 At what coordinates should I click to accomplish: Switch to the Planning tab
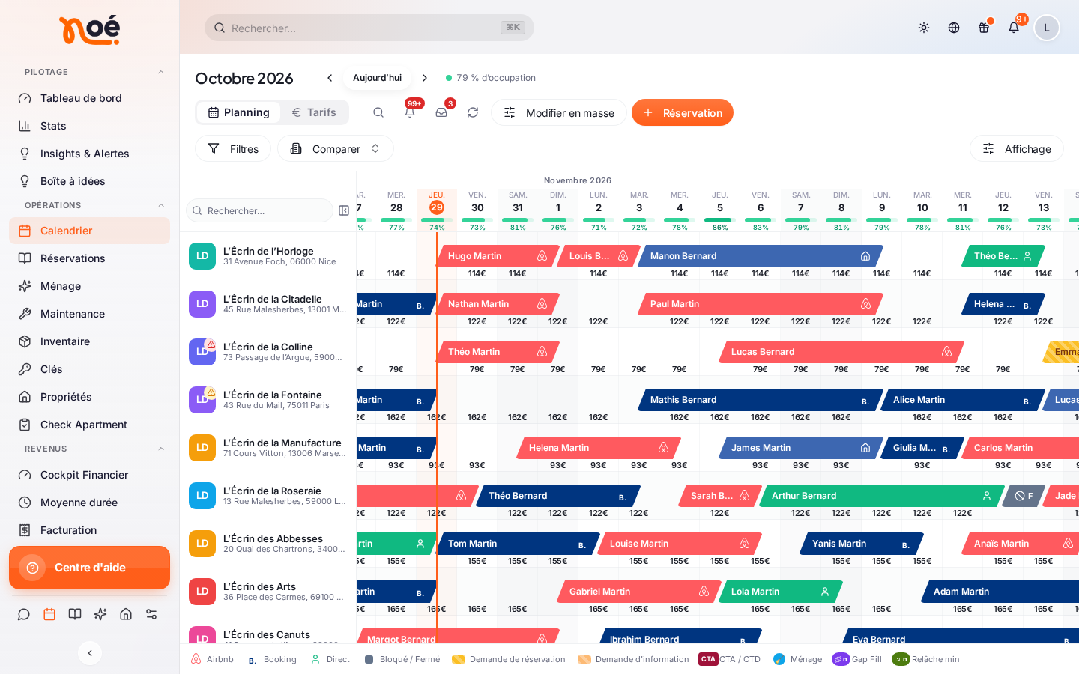[x=238, y=112]
